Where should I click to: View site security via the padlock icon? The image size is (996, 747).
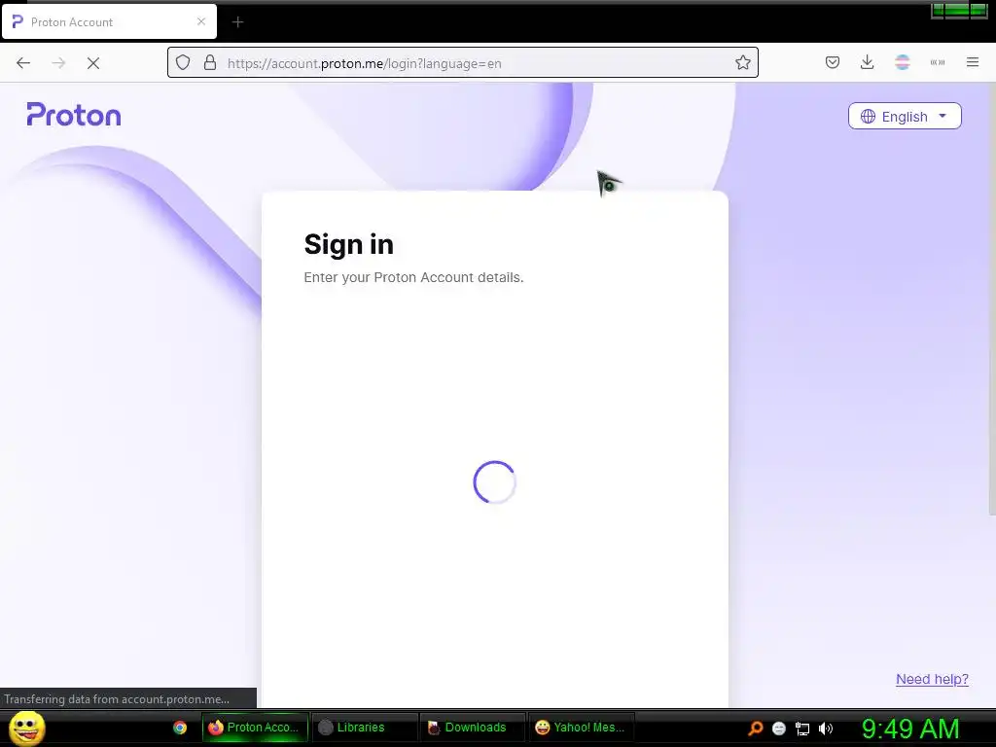(210, 63)
